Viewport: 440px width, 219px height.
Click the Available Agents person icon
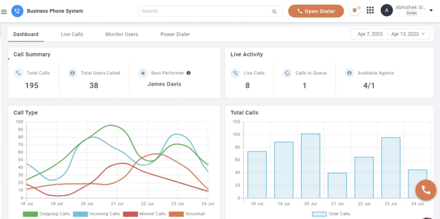click(x=349, y=73)
